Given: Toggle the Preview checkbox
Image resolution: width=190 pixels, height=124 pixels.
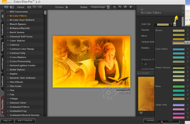Looking at the screenshot, I should pyautogui.click(x=67, y=7).
